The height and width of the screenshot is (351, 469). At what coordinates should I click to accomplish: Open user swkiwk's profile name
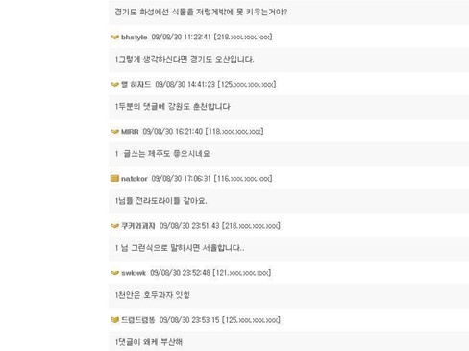point(134,273)
